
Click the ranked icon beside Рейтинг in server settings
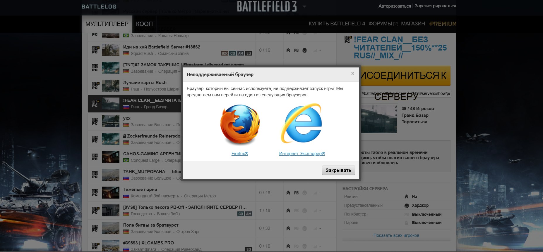407,197
